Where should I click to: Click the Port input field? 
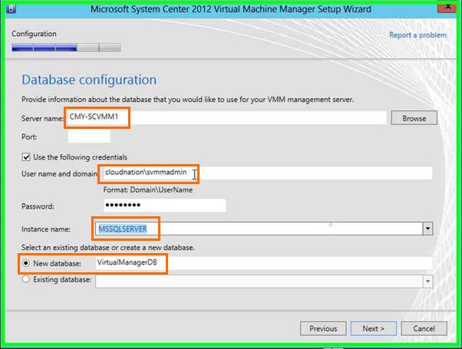coord(89,137)
